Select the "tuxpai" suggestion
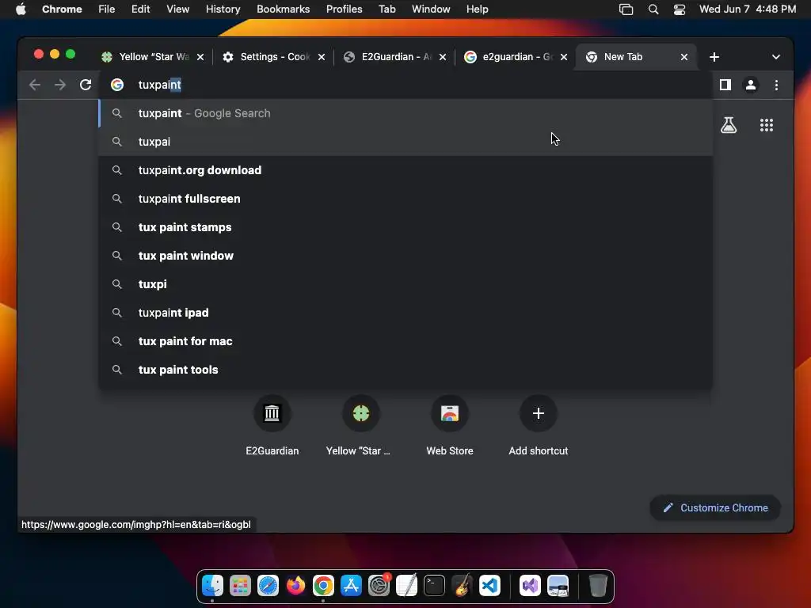Screen dimensions: 811x608 click(x=406, y=142)
